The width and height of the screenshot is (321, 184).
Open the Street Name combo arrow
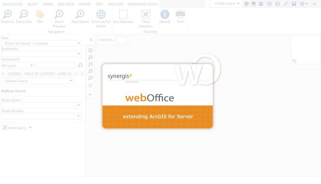click(79, 105)
